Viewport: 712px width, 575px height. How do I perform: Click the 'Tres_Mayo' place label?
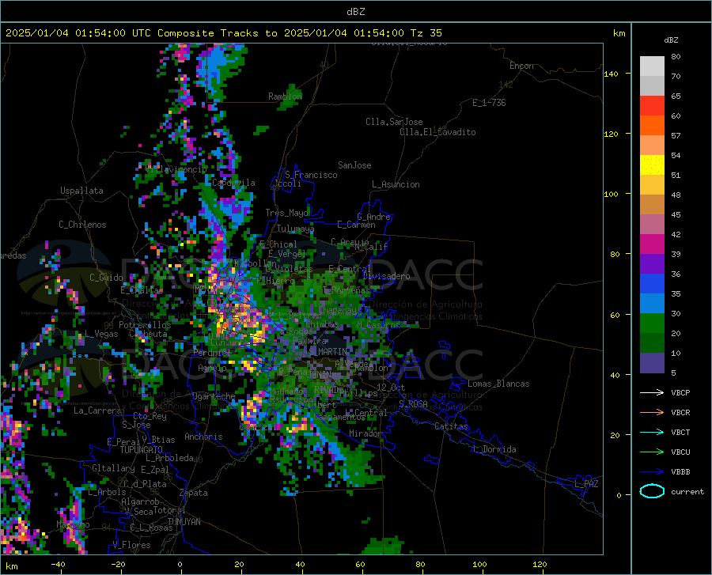click(287, 213)
